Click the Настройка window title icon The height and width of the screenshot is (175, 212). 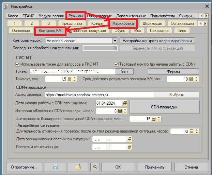tap(6, 6)
